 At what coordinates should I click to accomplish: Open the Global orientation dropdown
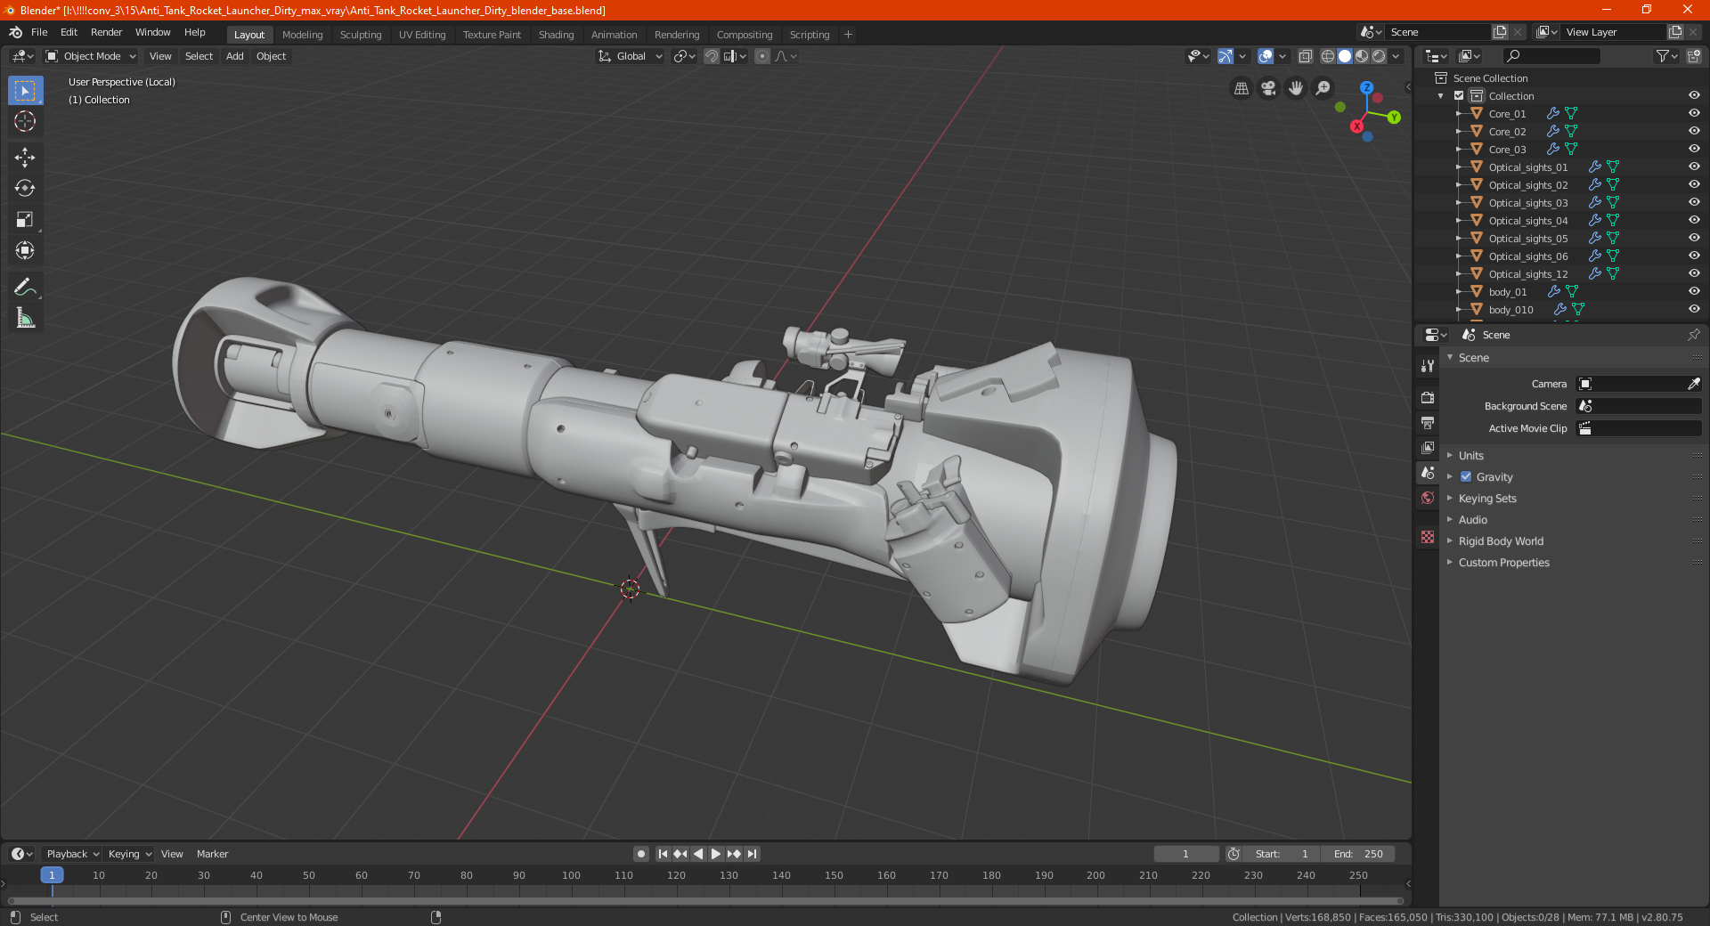(x=631, y=56)
